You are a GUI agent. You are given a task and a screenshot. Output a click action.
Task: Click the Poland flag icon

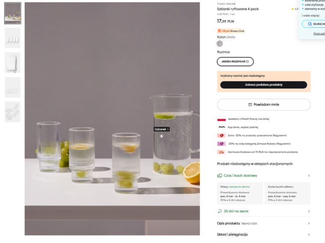click(221, 119)
